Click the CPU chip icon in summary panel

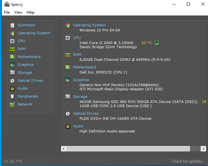click(x=68, y=38)
